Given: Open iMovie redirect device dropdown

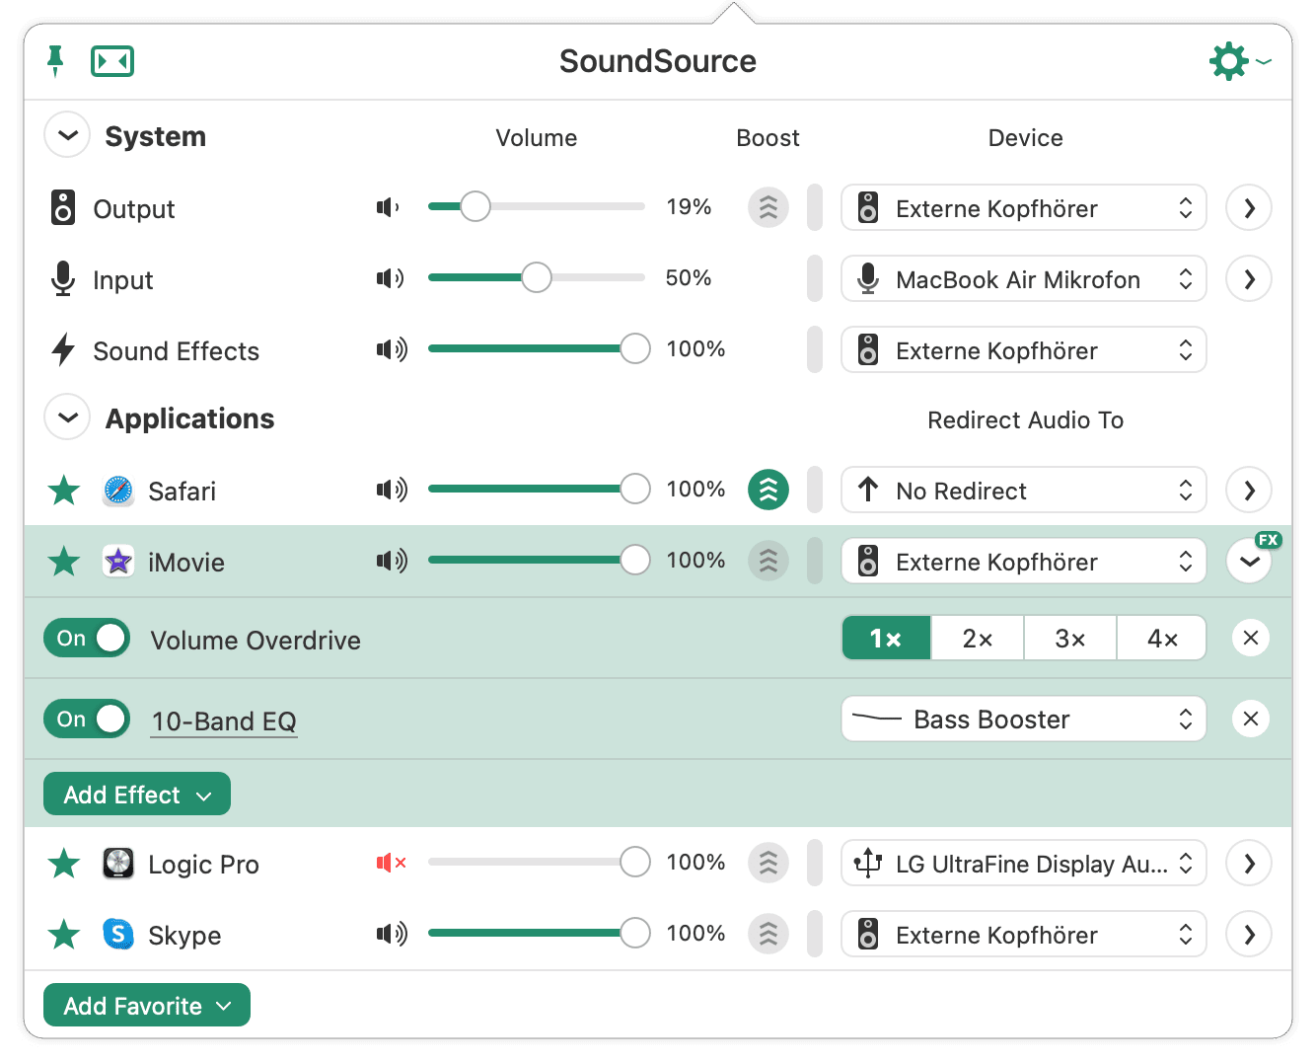Looking at the screenshot, I should [1024, 561].
